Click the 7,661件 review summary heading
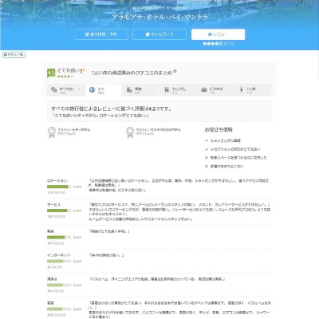Viewport: 319px width, 319px height. pos(132,73)
